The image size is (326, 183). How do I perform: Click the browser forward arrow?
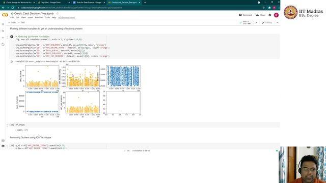pos(8,8)
